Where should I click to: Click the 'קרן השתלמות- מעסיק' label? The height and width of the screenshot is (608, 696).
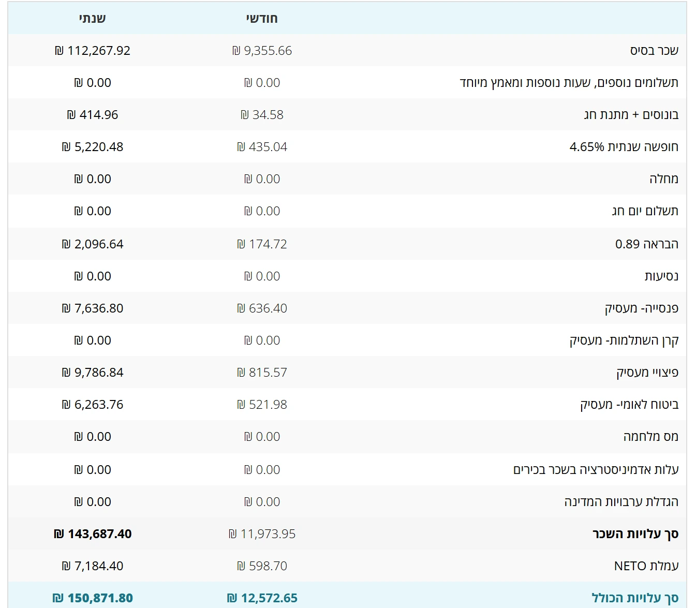coord(624,340)
